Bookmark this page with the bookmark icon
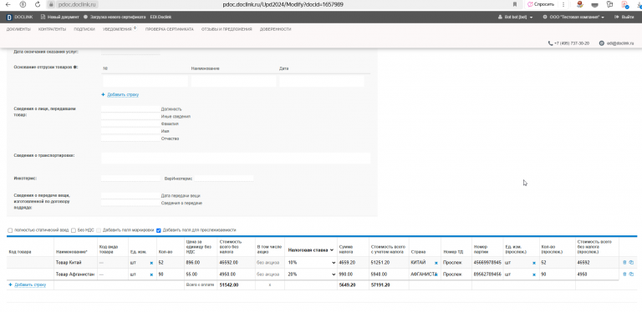 (x=515, y=4)
